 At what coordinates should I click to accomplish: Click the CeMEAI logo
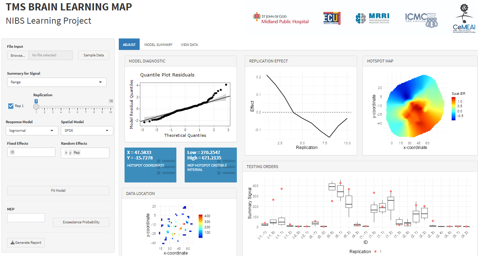click(464, 18)
